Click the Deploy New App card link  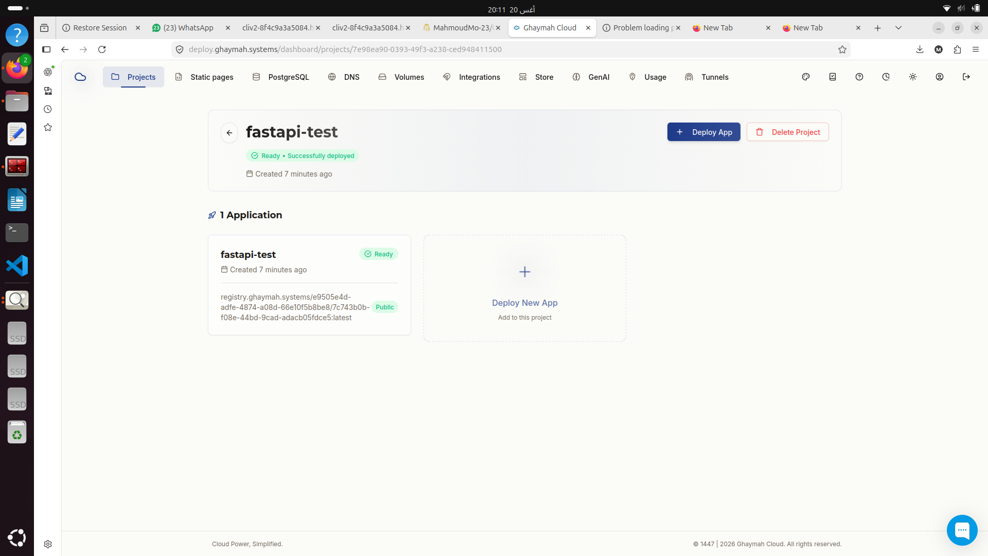pyautogui.click(x=525, y=303)
